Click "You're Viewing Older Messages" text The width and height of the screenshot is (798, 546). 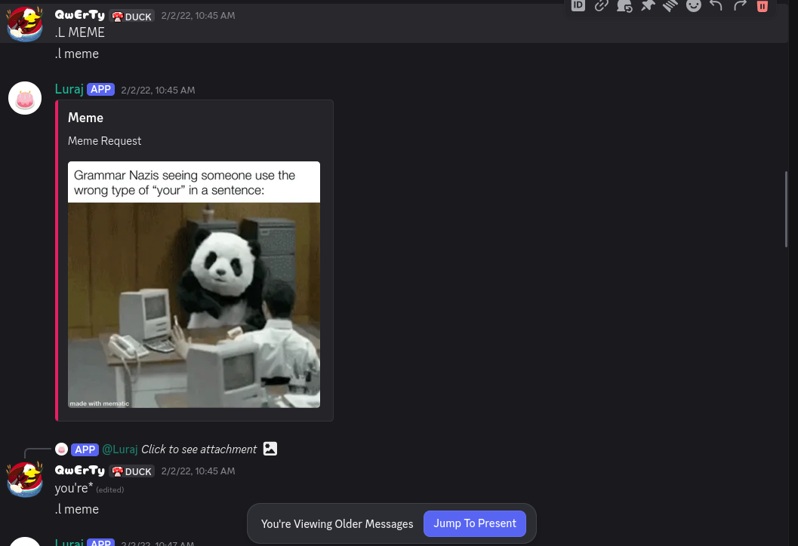click(x=337, y=524)
